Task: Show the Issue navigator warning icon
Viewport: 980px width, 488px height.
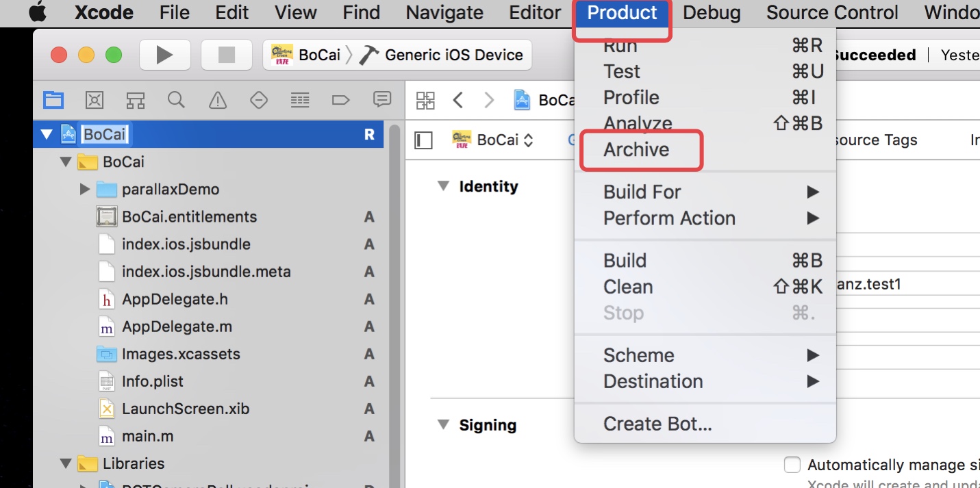Action: (x=218, y=101)
